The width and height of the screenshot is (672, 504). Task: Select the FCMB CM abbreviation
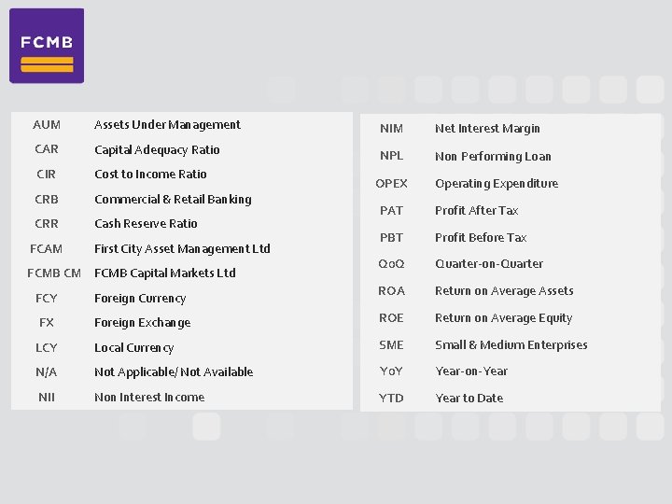pyautogui.click(x=54, y=273)
